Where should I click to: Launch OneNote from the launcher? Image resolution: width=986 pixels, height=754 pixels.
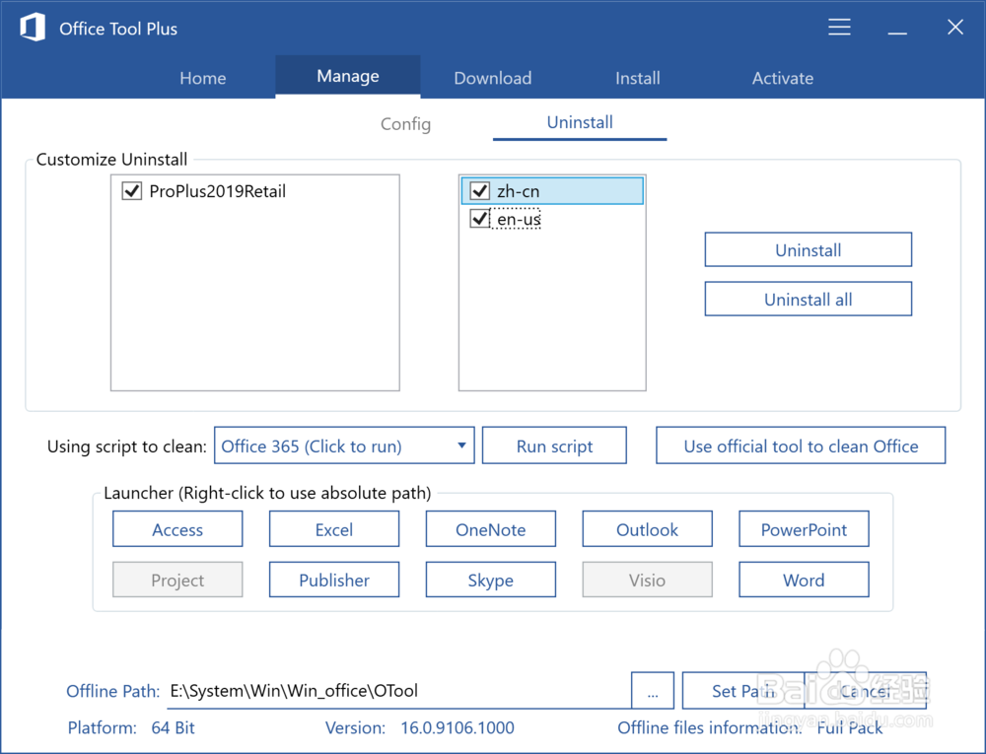[490, 529]
